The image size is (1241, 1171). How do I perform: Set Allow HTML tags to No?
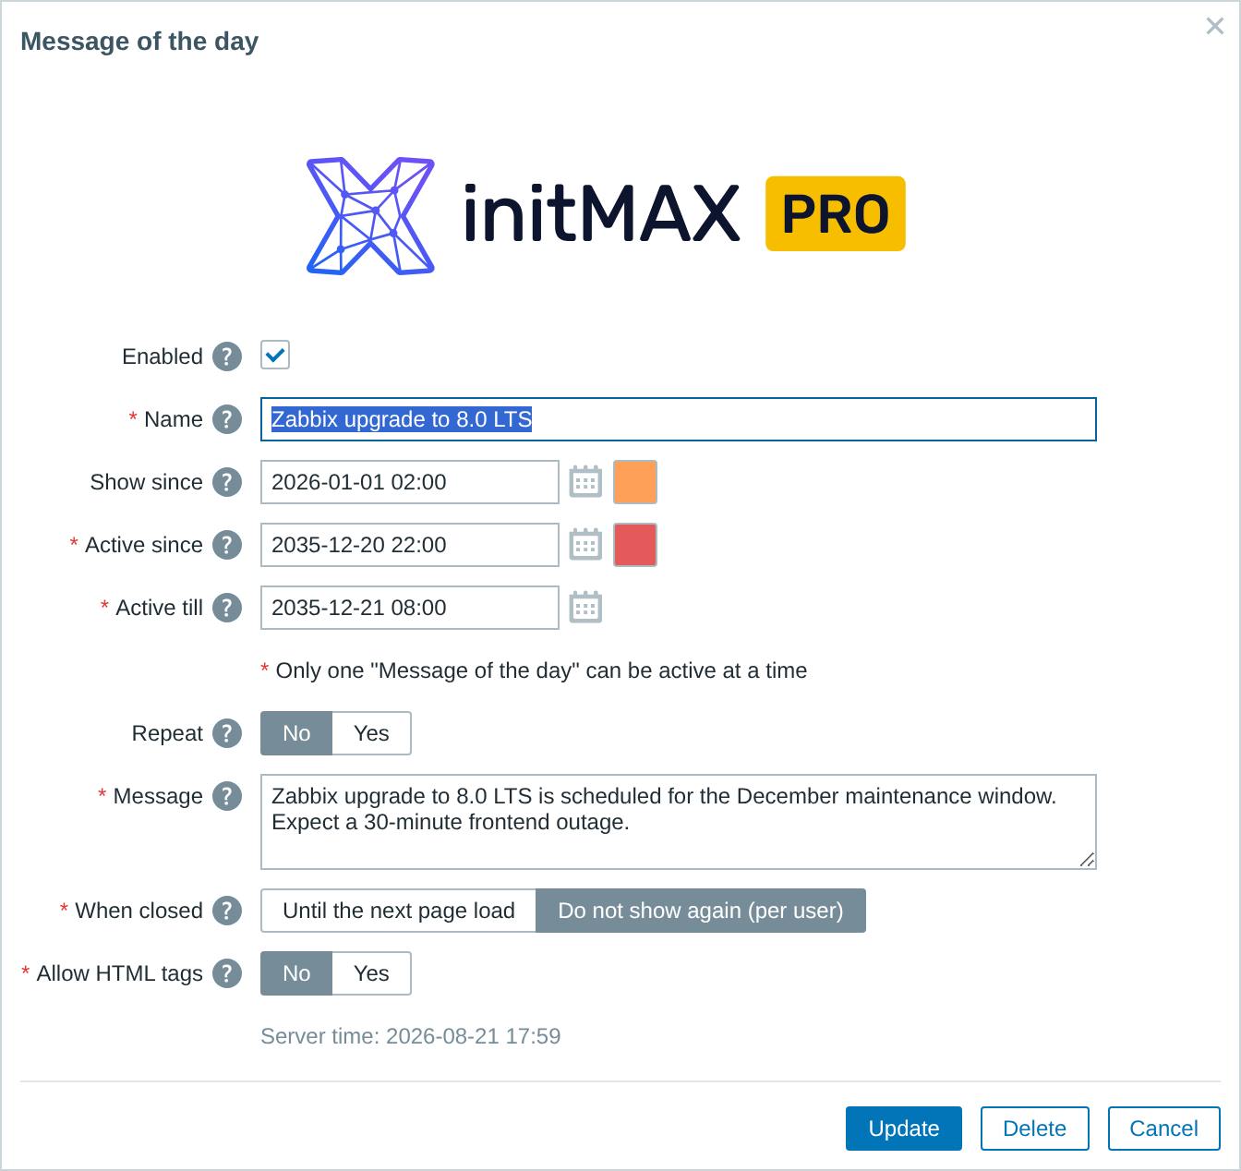(296, 973)
